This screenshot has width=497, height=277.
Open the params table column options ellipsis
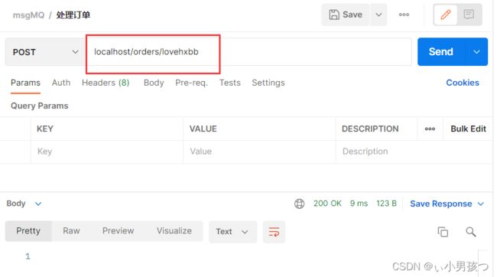pos(430,129)
